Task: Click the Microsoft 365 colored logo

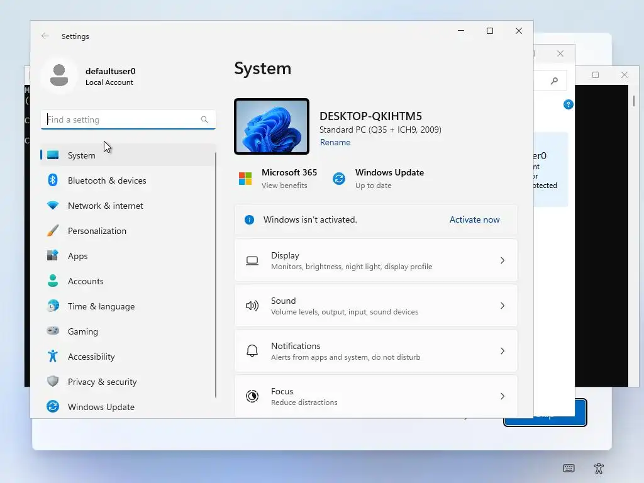Action: coord(245,179)
